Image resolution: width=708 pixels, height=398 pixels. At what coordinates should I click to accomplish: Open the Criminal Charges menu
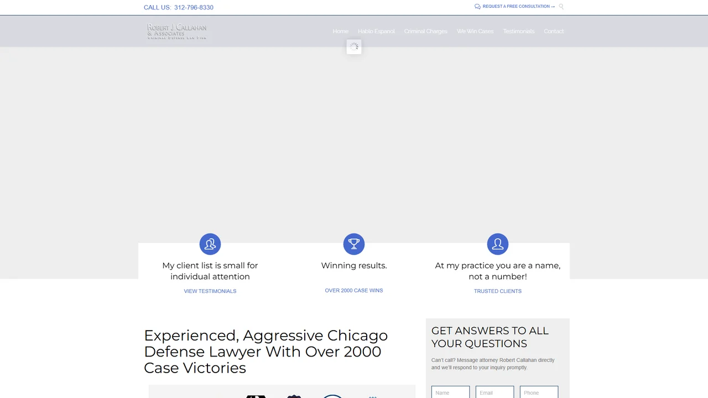(426, 32)
